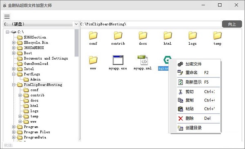
Task: Select the docs folder icon in file pane
Action: [x=143, y=36]
